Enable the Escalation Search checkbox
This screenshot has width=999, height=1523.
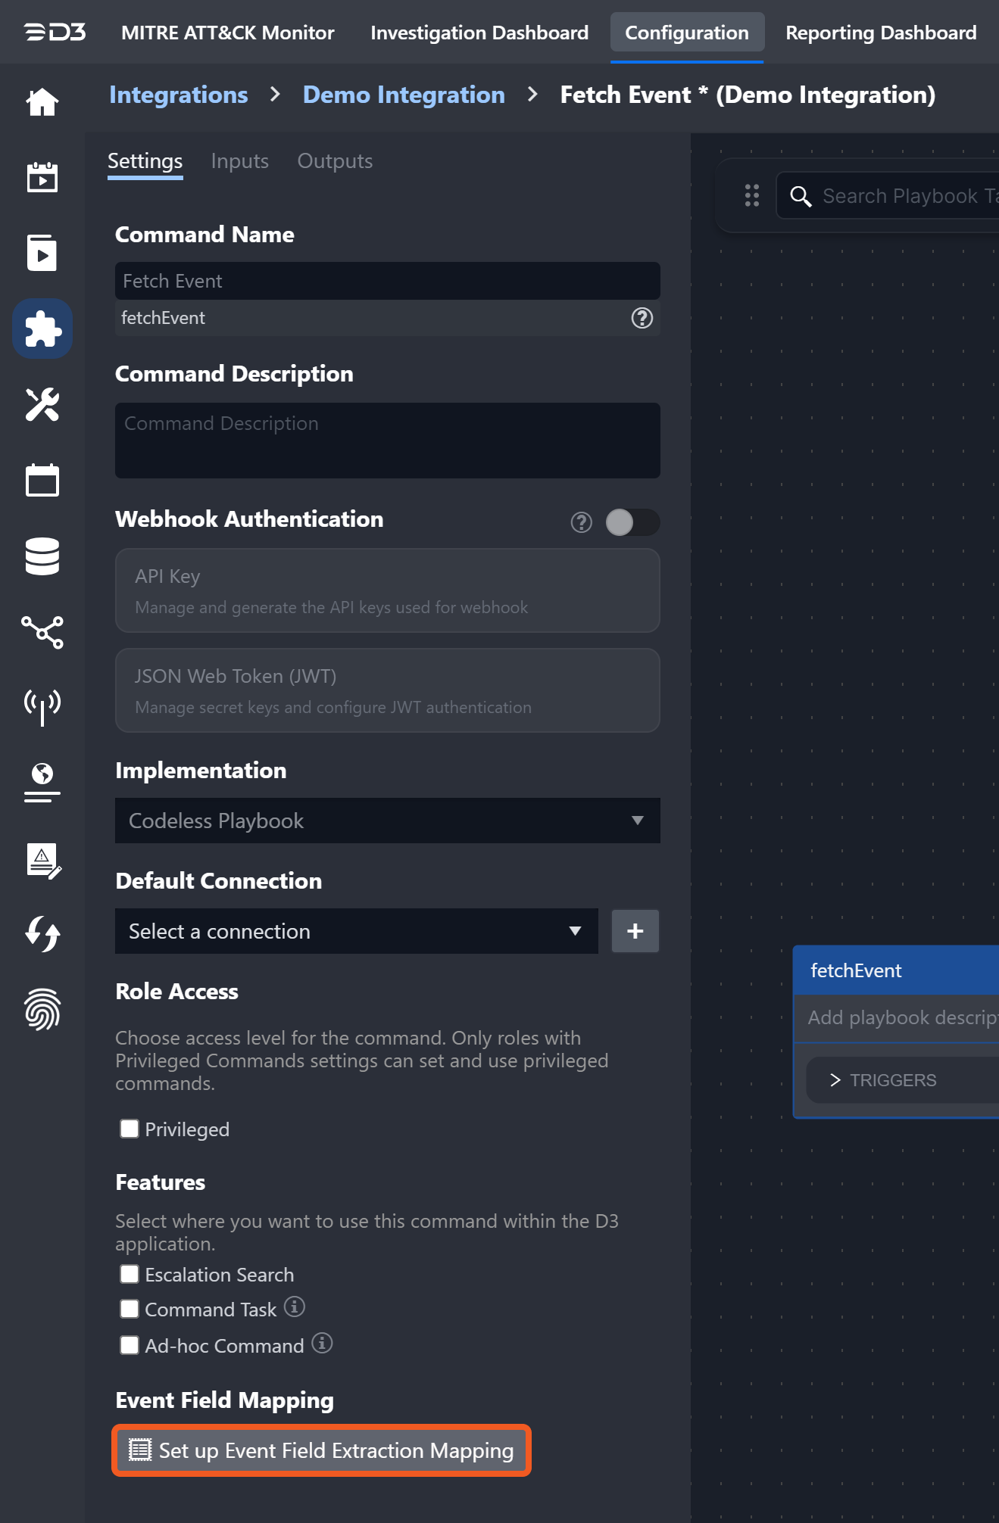pyautogui.click(x=130, y=1274)
